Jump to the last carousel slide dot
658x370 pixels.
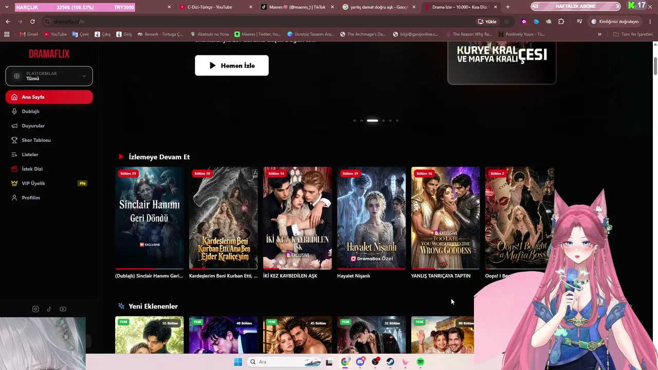point(397,121)
